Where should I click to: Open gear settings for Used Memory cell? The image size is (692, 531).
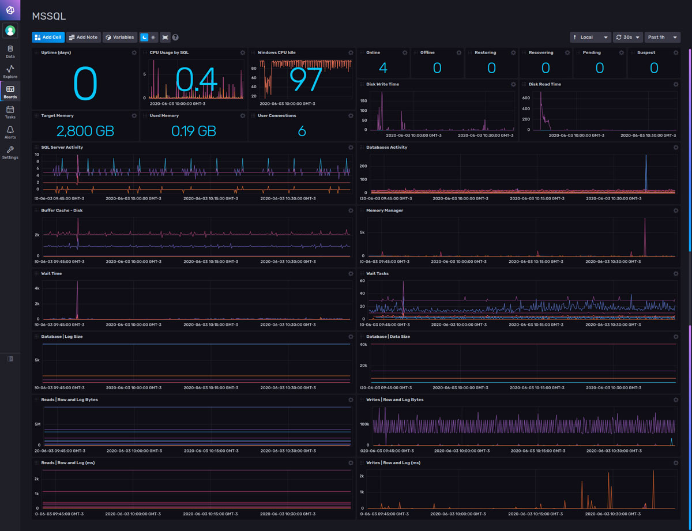pyautogui.click(x=243, y=116)
